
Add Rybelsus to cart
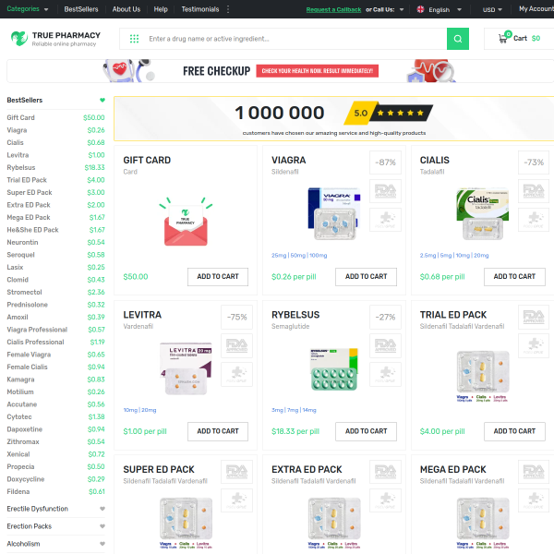pos(366,431)
